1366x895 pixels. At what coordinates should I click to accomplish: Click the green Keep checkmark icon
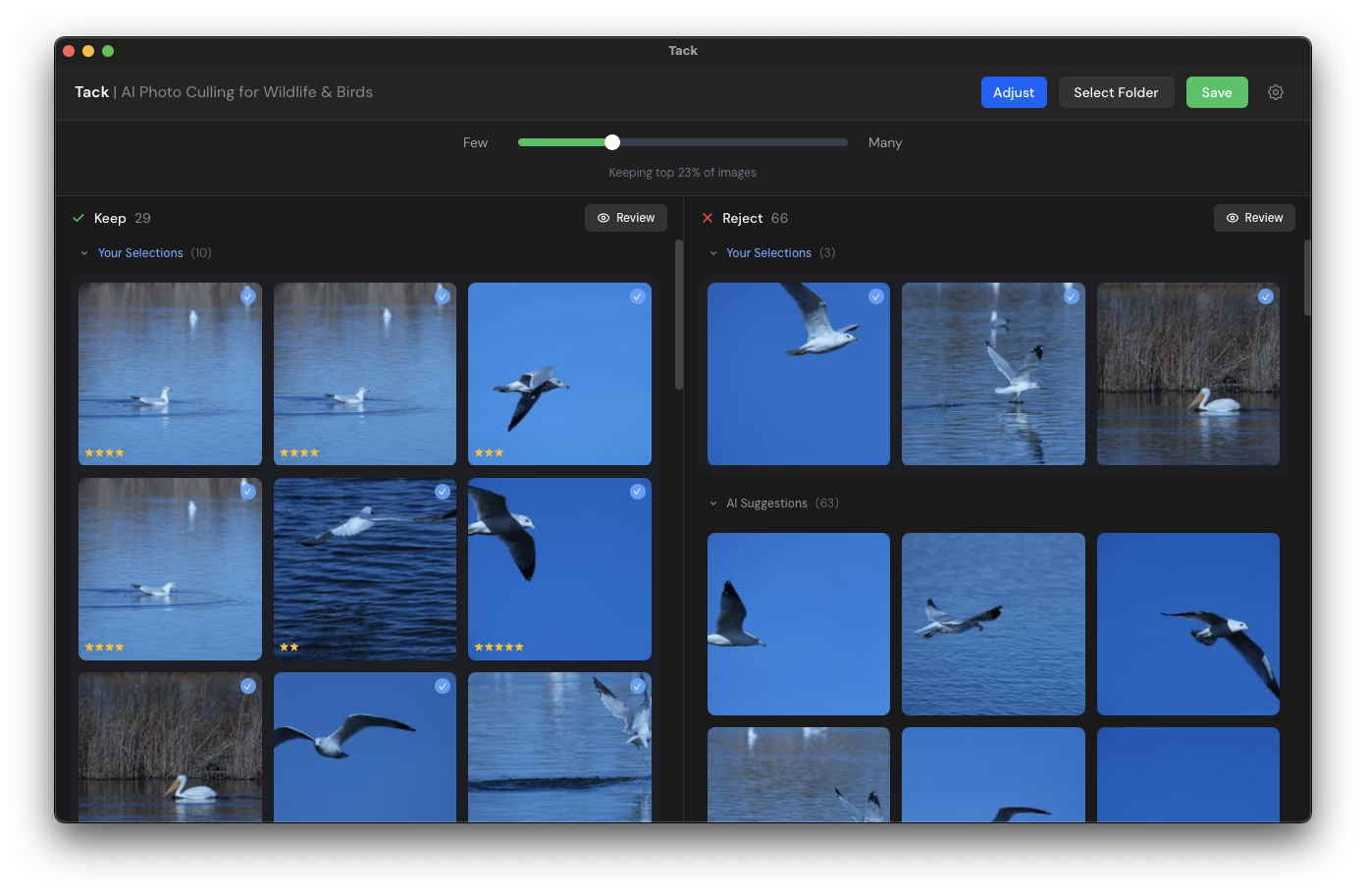pos(79,218)
